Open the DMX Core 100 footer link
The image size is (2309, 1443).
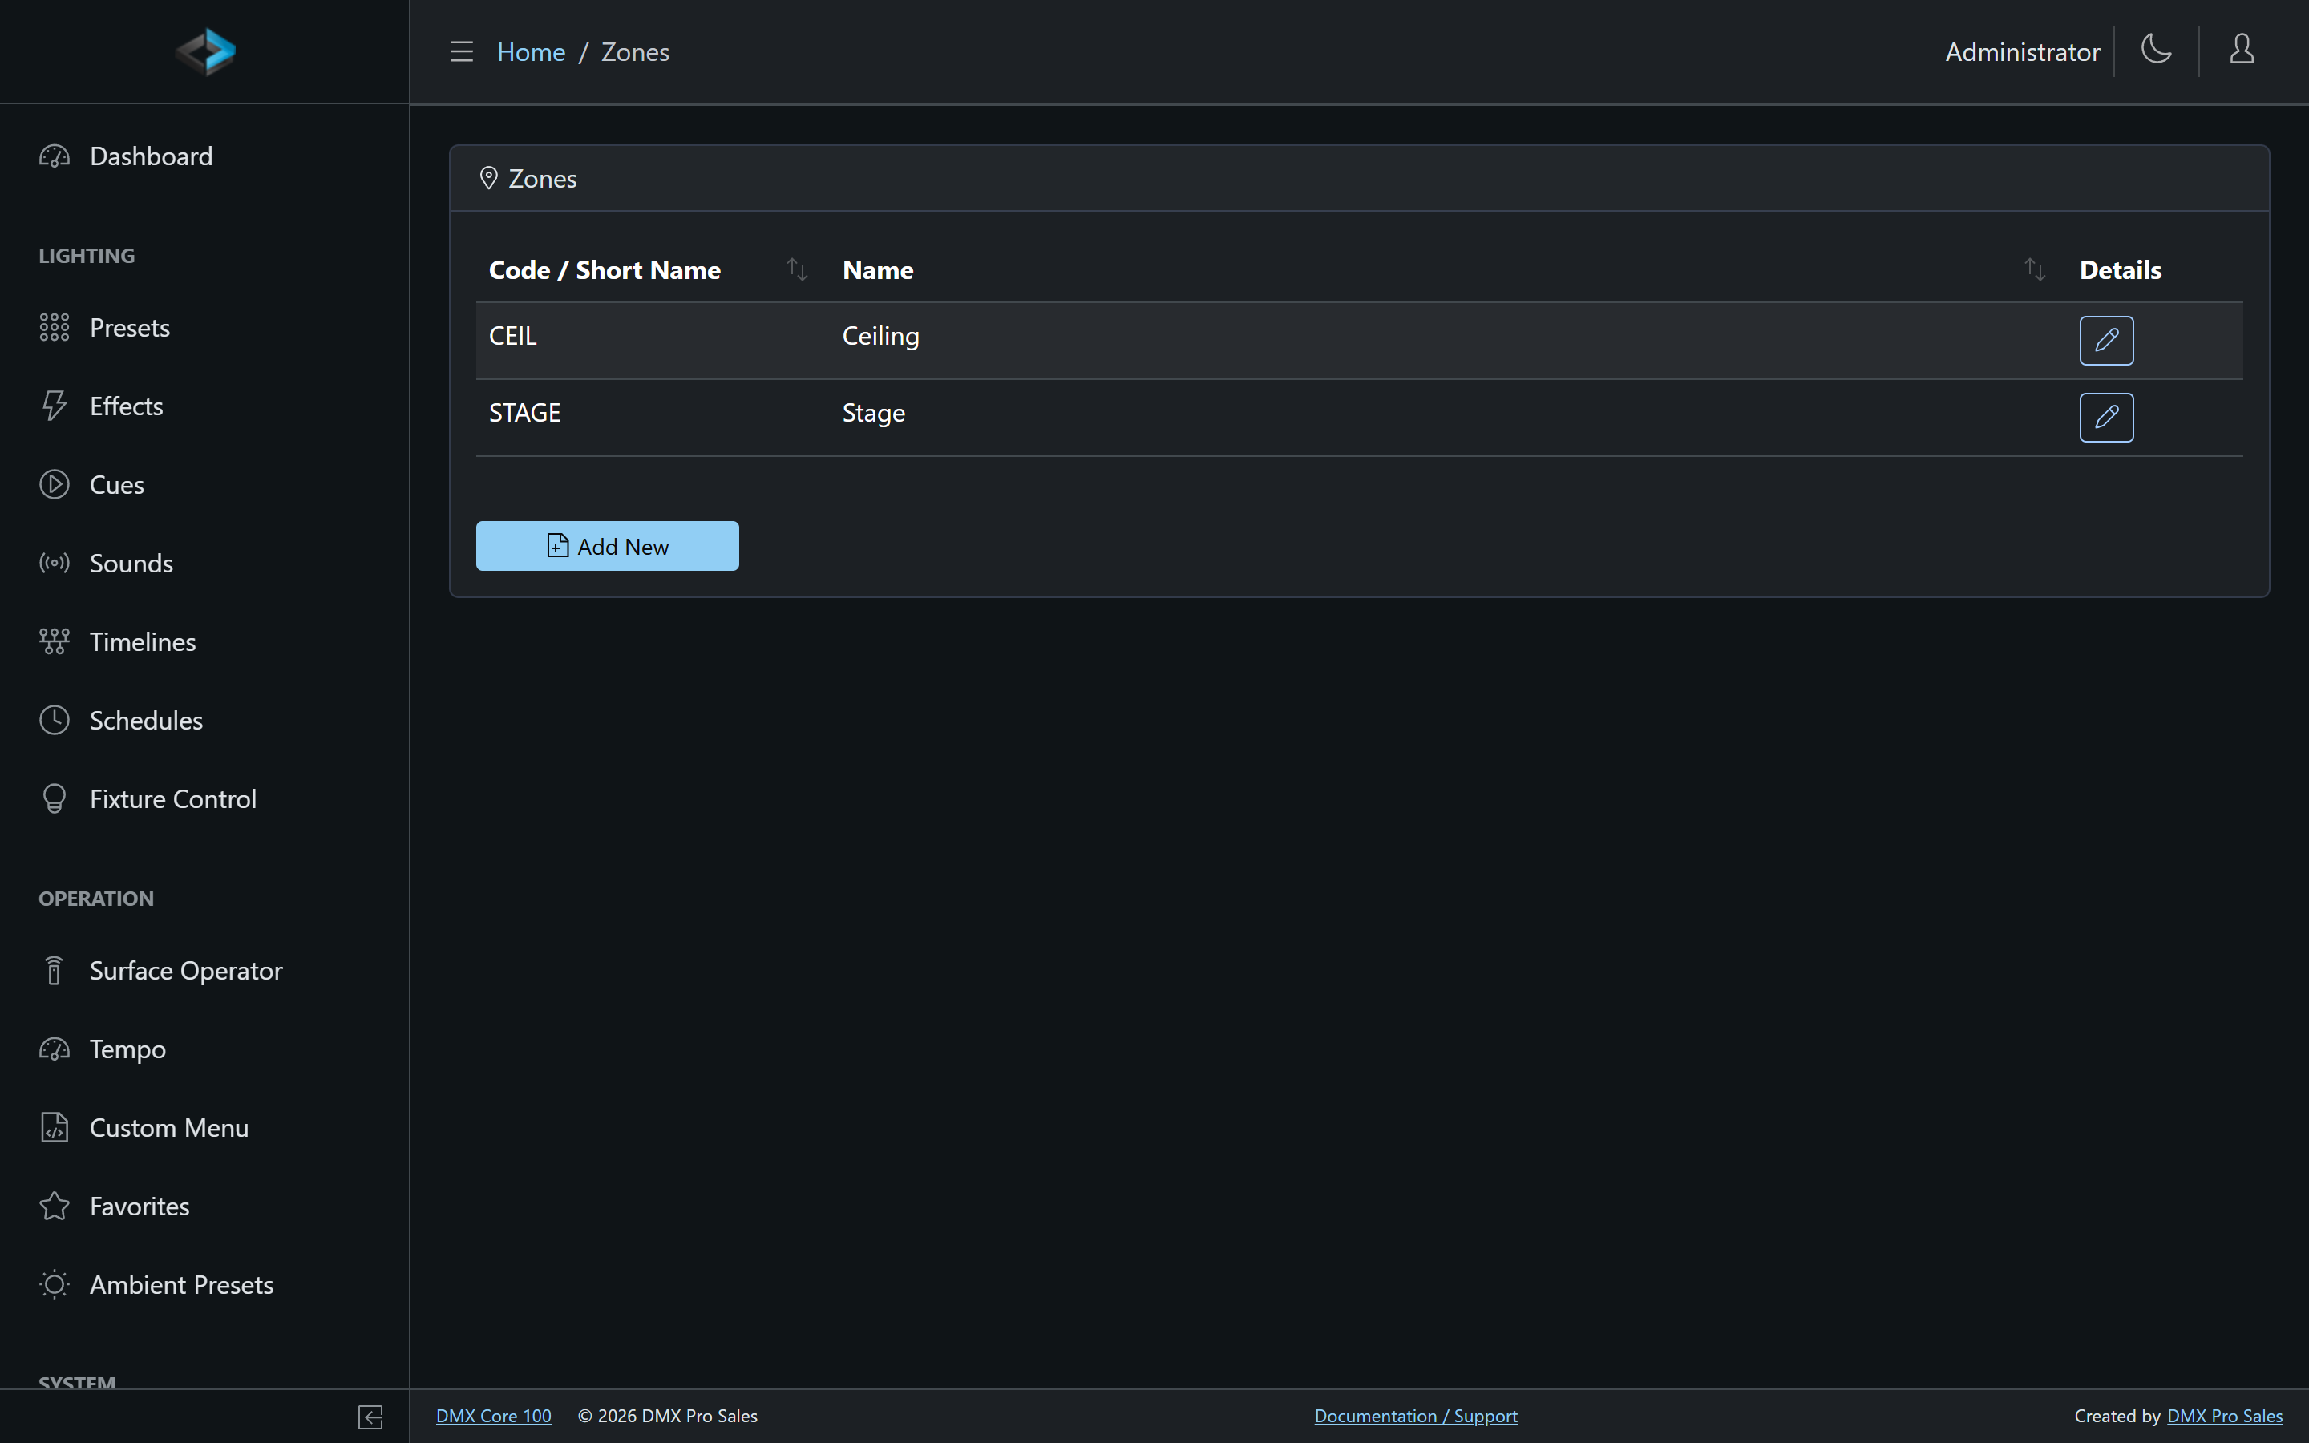(x=493, y=1415)
